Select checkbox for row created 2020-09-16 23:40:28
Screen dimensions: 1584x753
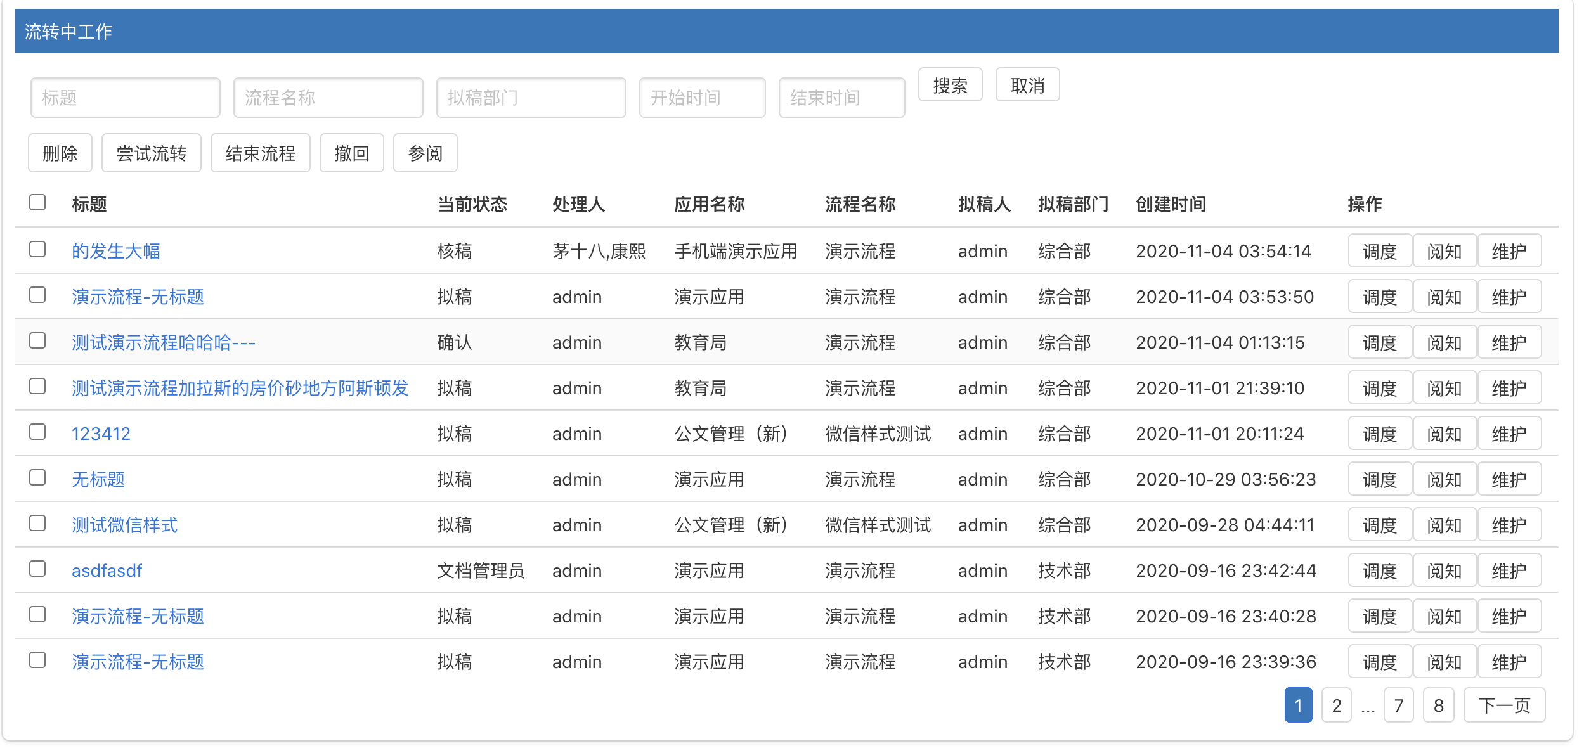37,614
